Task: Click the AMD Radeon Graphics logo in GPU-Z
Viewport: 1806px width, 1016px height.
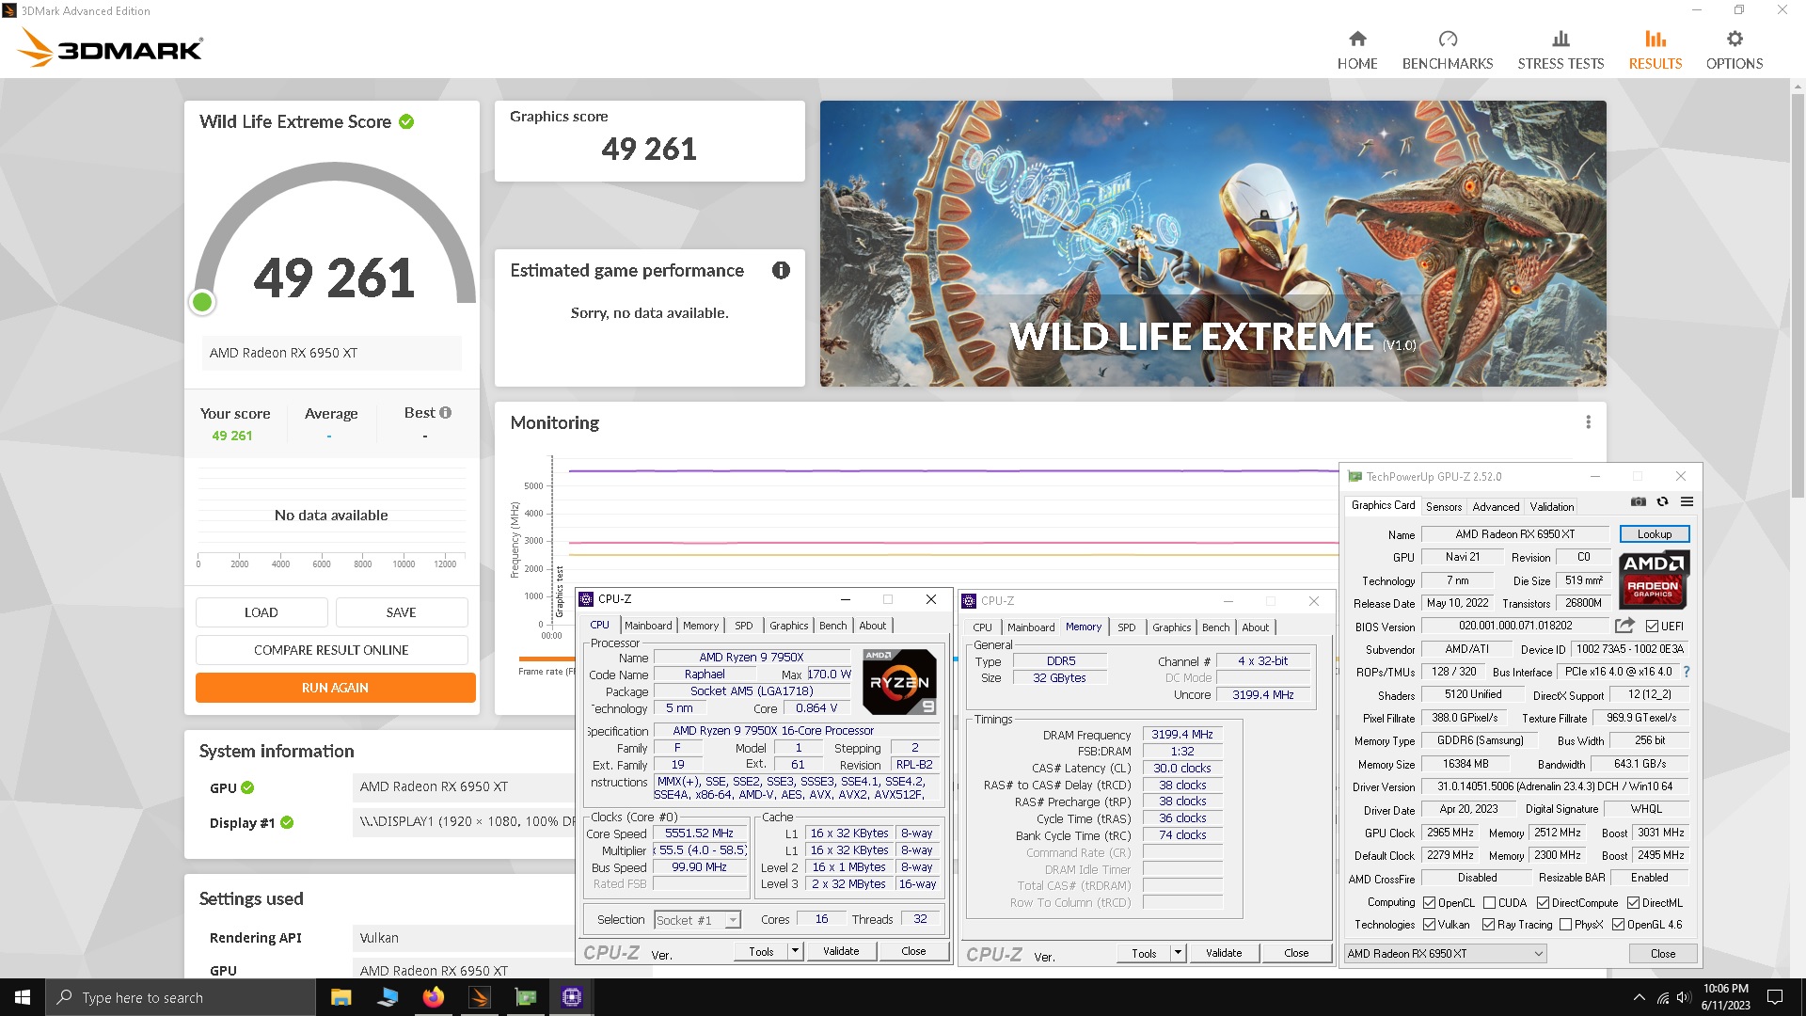Action: point(1655,579)
